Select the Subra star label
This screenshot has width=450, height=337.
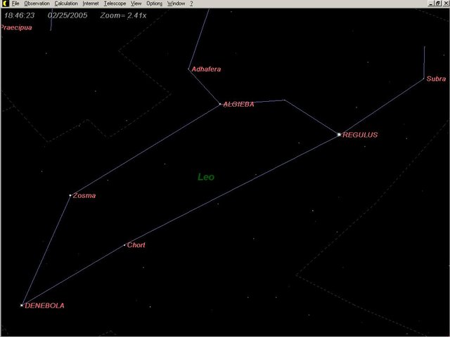436,79
